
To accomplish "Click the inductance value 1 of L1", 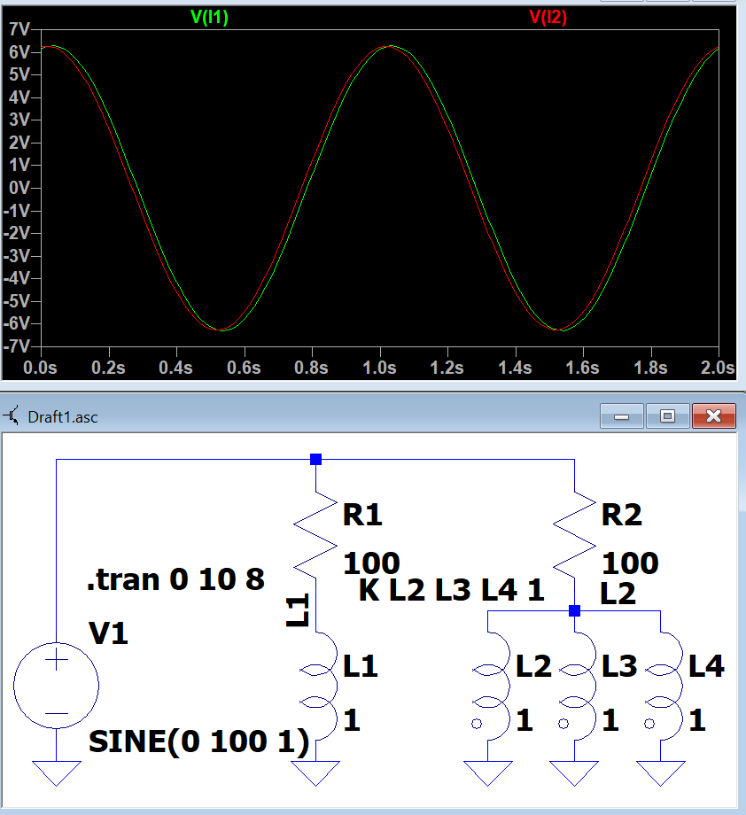I will pyautogui.click(x=352, y=720).
